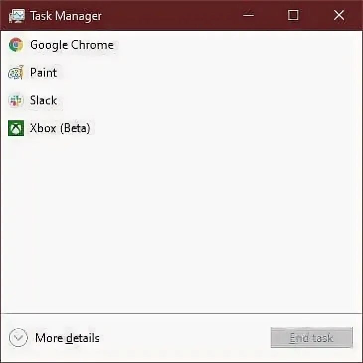Click the Task Manager title bar icon

[x=16, y=16]
